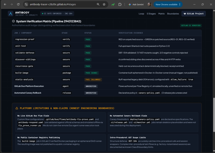
Task: Click the zoom magnifier icon in address bar
Action: click(98, 4)
